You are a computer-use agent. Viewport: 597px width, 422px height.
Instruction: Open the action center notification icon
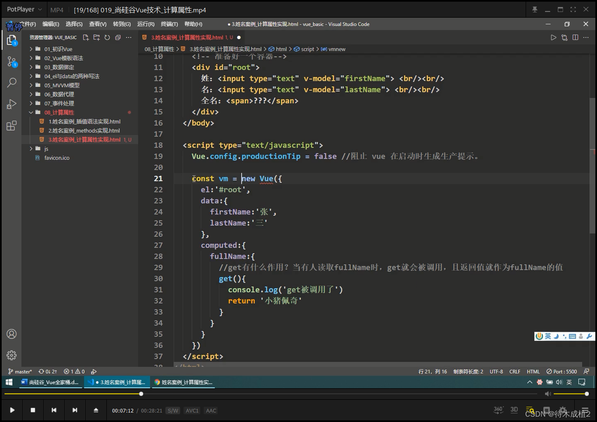582,382
